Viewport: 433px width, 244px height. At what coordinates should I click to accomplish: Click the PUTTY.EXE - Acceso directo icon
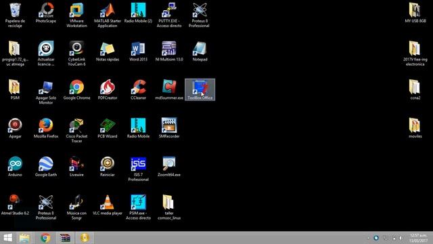coord(169,15)
